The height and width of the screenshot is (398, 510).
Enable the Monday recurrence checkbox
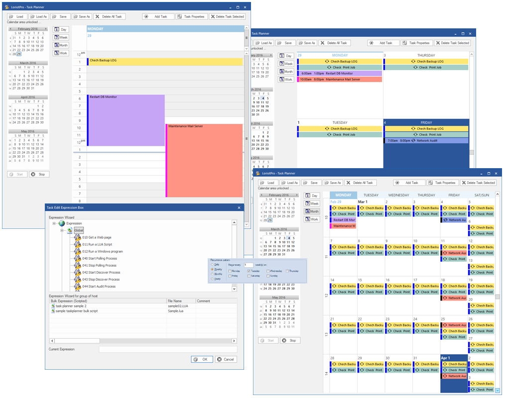point(230,271)
